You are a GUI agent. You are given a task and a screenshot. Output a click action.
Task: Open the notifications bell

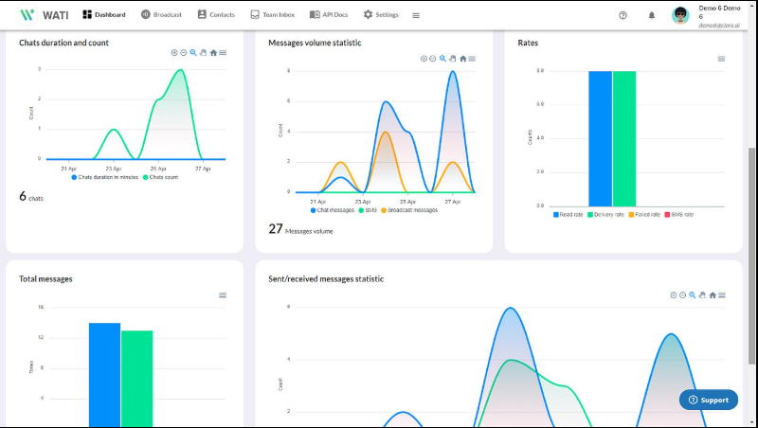[652, 15]
